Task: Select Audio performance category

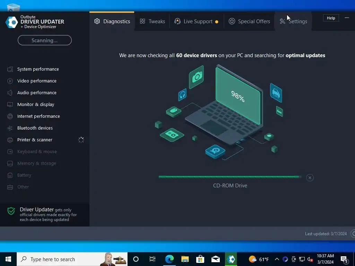Action: click(37, 92)
